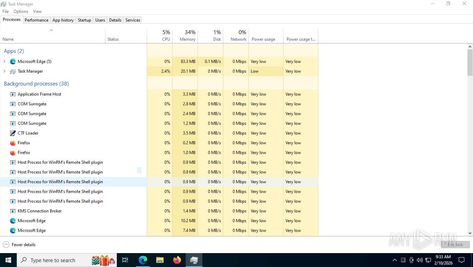Select the 10.2 MB memory cell
Viewport: 473px width, 267px height.
click(185, 221)
